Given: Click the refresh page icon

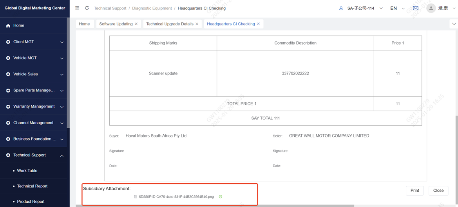Looking at the screenshot, I should click(87, 8).
